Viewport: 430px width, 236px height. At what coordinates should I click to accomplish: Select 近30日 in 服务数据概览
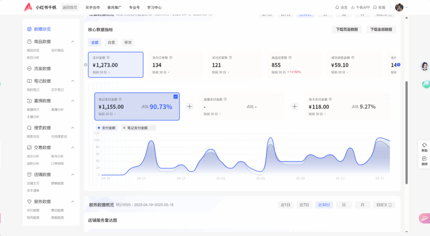pyautogui.click(x=324, y=205)
